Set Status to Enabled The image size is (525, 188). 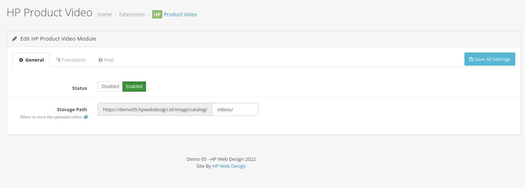point(134,87)
